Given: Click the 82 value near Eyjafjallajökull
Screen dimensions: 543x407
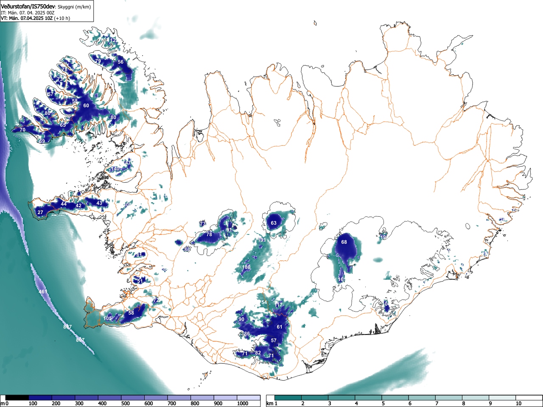Looking at the screenshot, I should [258, 353].
